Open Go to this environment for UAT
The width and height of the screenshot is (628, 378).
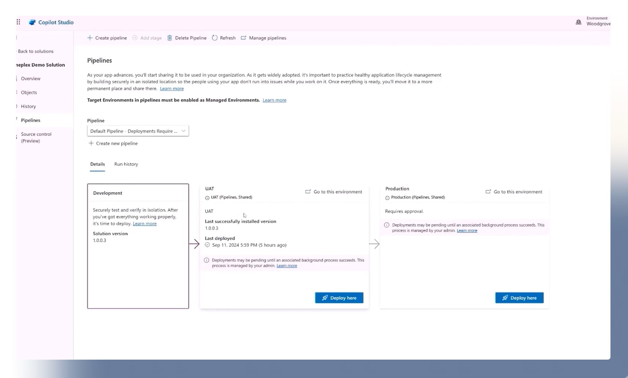point(334,192)
